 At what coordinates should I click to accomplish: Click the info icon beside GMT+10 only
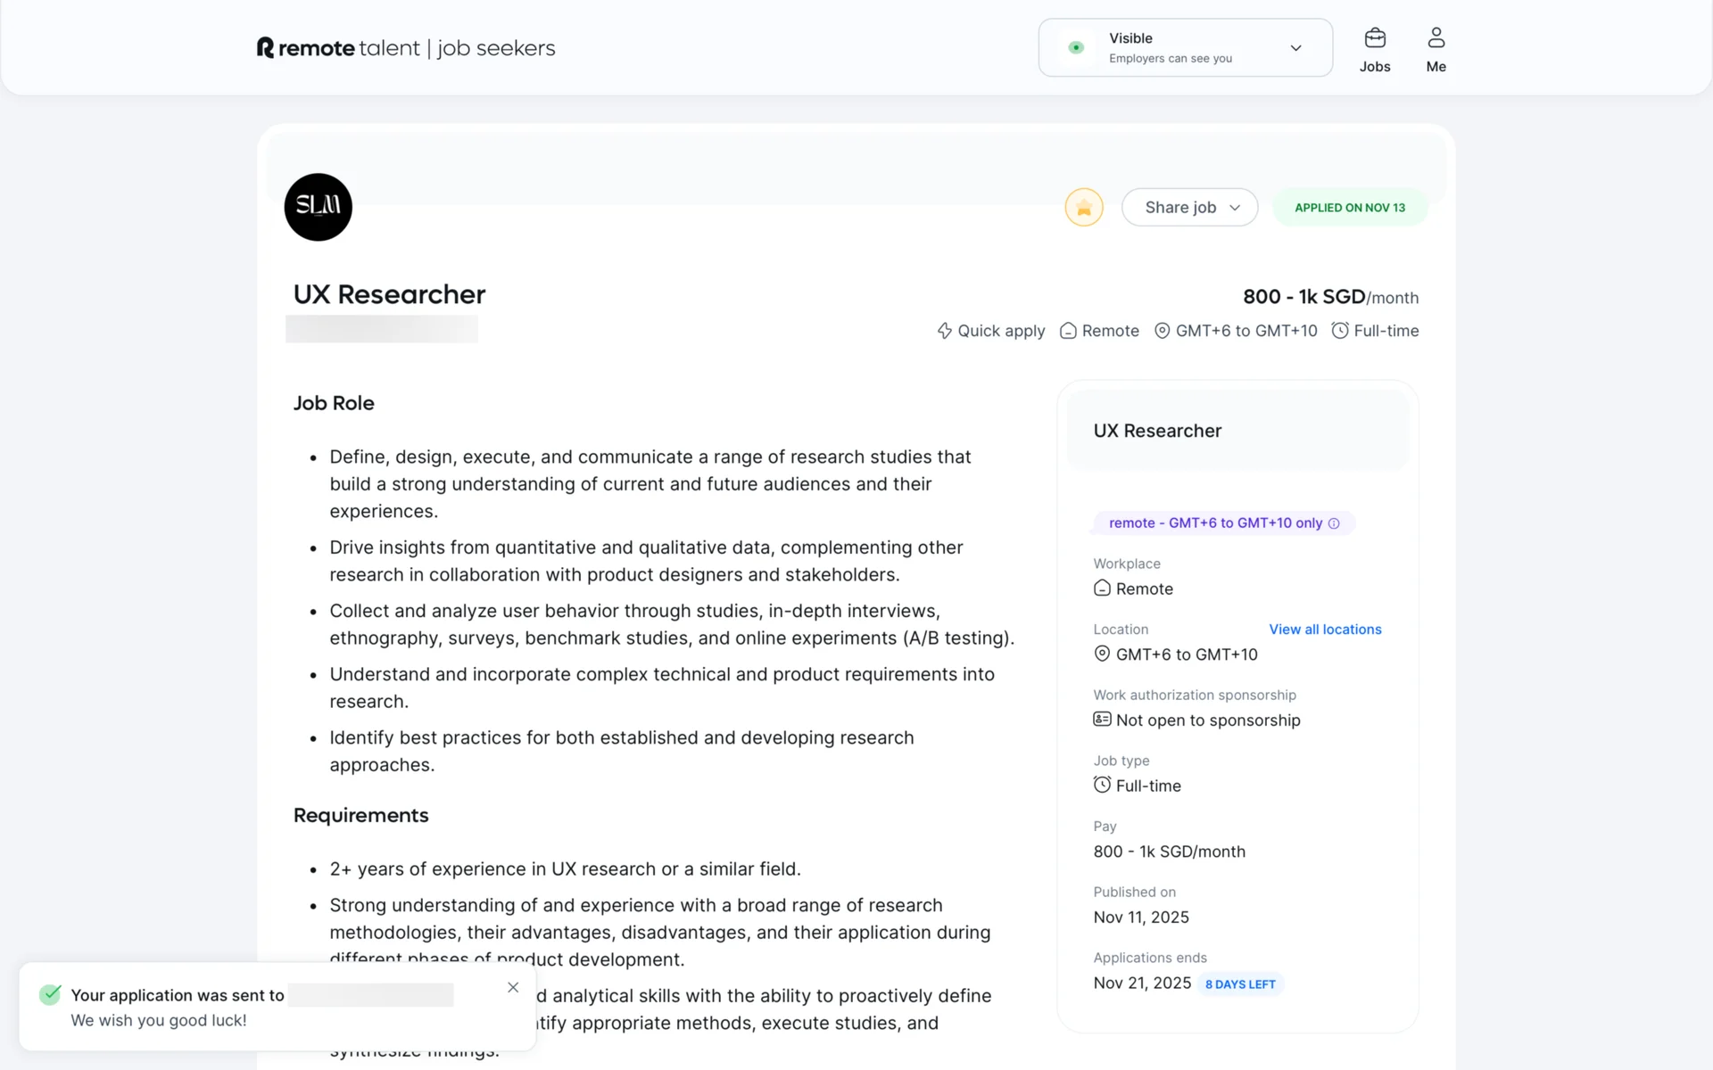pyautogui.click(x=1334, y=523)
